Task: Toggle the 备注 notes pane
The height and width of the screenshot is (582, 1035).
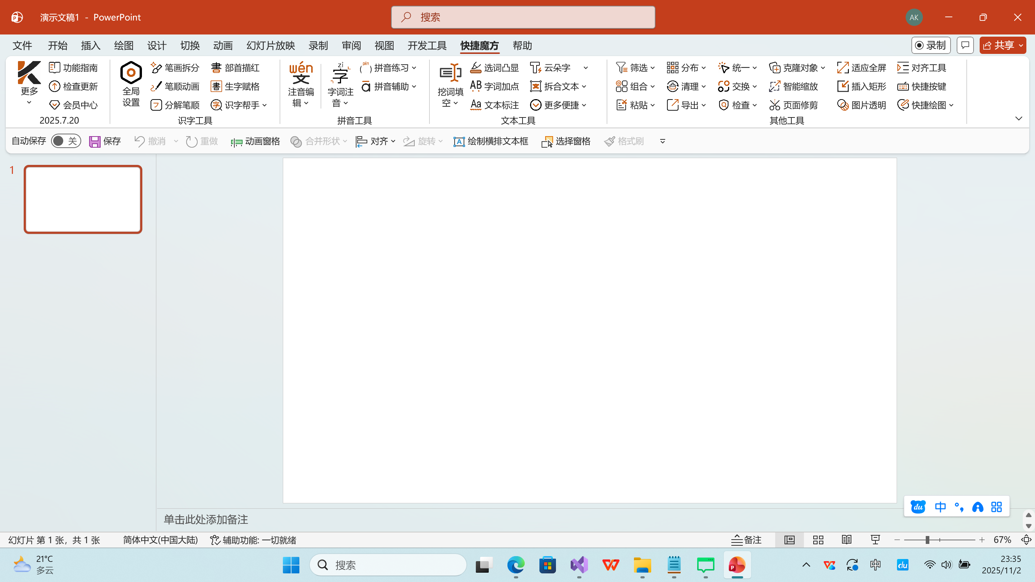Action: coord(746,540)
